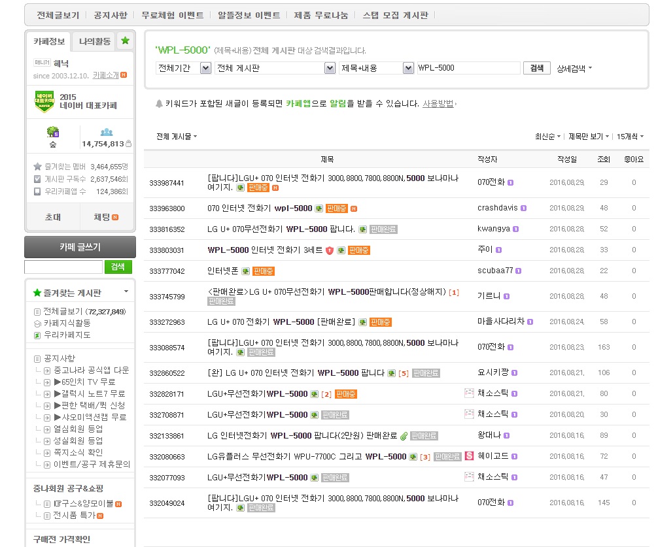656x547 pixels.
Task: Click the image icon on 인터넷폰 post
Action: [245, 271]
